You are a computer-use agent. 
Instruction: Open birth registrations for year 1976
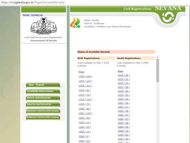(85, 90)
